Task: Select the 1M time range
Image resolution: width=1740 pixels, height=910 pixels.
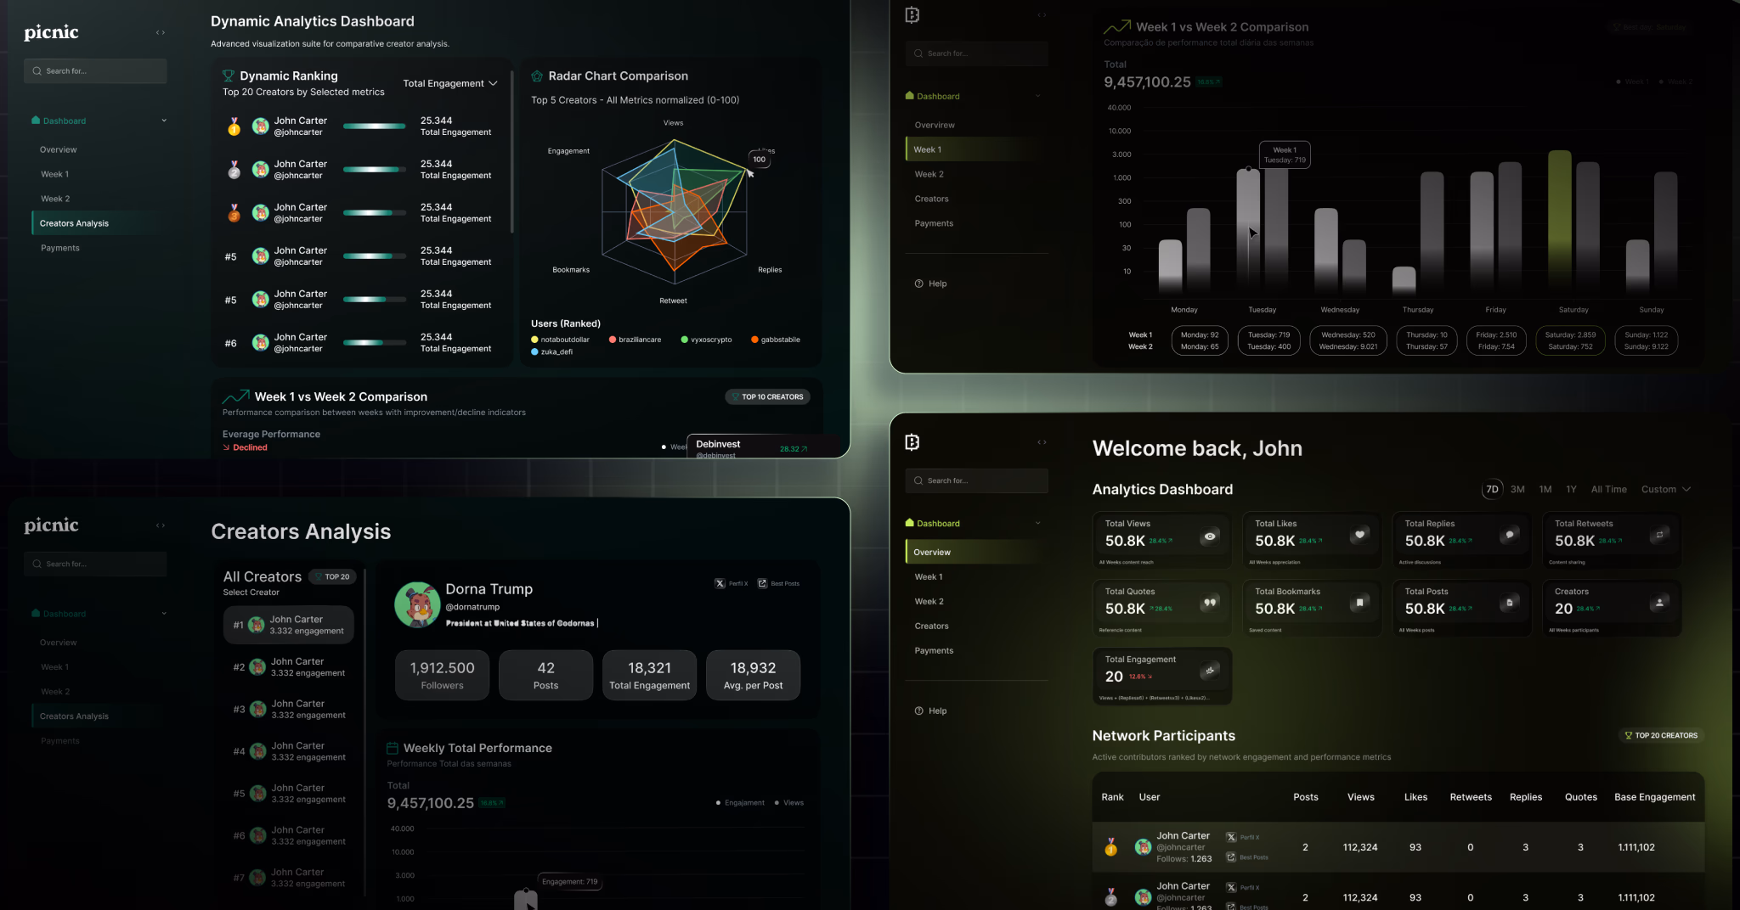Action: tap(1545, 490)
